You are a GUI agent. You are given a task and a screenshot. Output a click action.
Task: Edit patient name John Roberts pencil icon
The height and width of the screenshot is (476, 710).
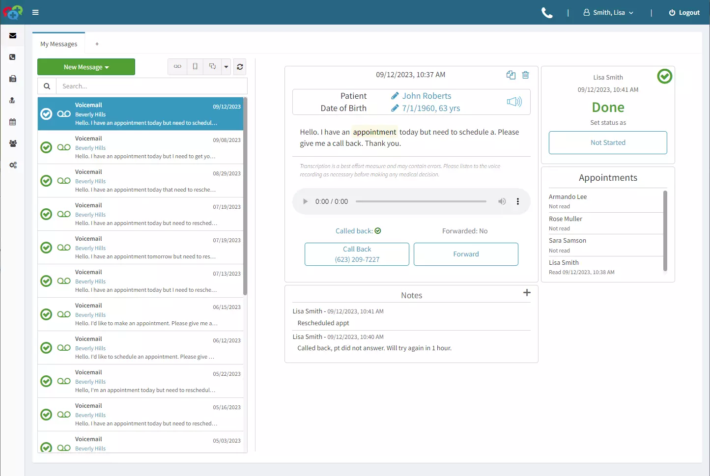pos(395,96)
